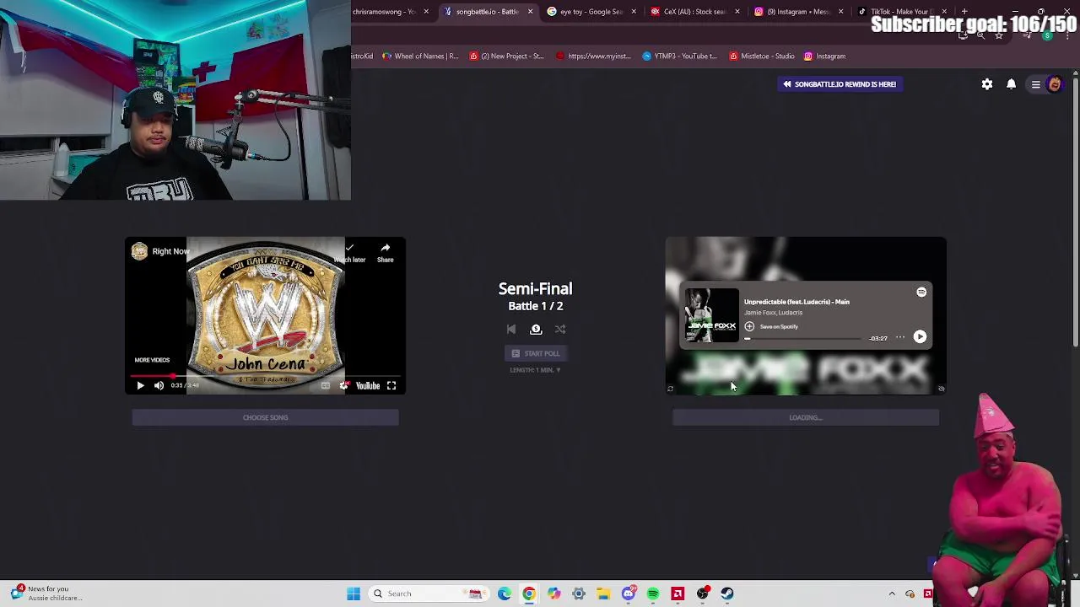The width and height of the screenshot is (1080, 607).
Task: Open Spotify from the taskbar
Action: click(653, 594)
